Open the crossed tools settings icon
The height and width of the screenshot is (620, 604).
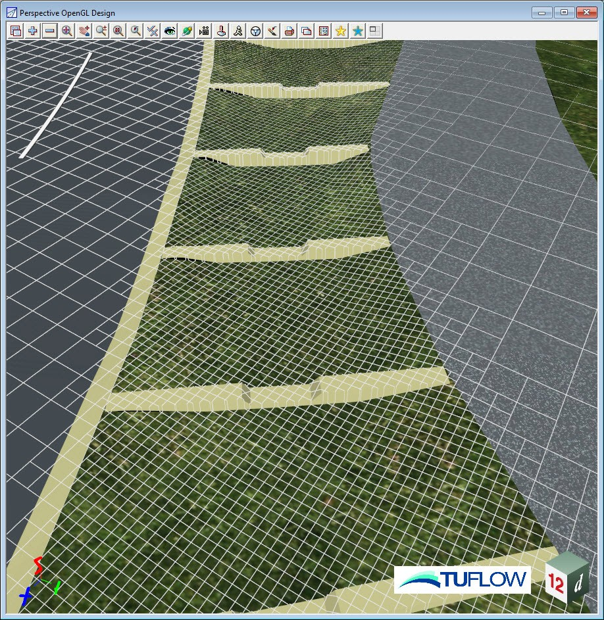(x=153, y=31)
